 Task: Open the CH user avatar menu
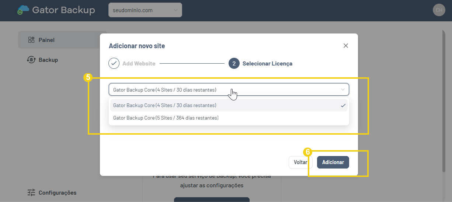point(439,10)
